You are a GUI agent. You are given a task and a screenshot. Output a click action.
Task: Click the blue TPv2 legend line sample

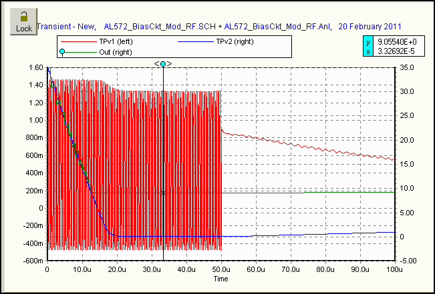(x=194, y=41)
